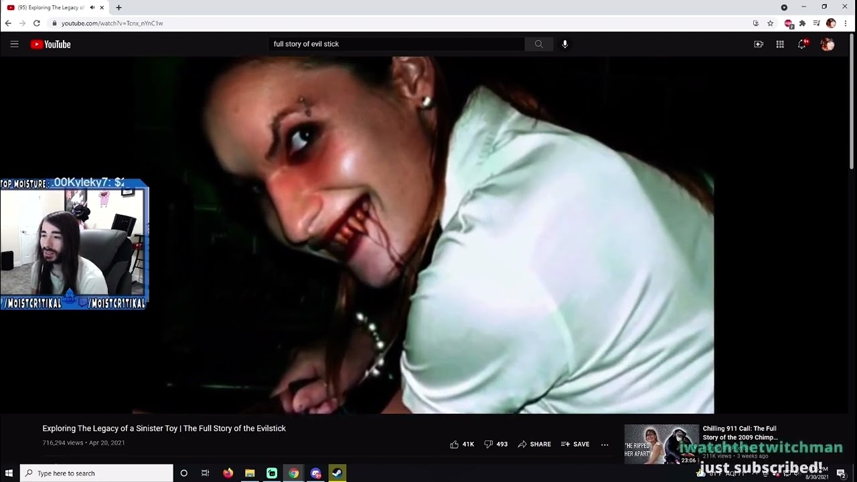Go back with the browser back arrow
This screenshot has width=857, height=482.
tap(8, 23)
